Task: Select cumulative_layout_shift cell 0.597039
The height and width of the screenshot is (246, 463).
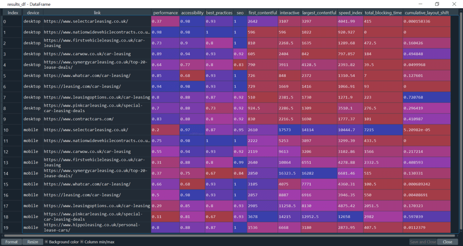Action: [427, 217]
